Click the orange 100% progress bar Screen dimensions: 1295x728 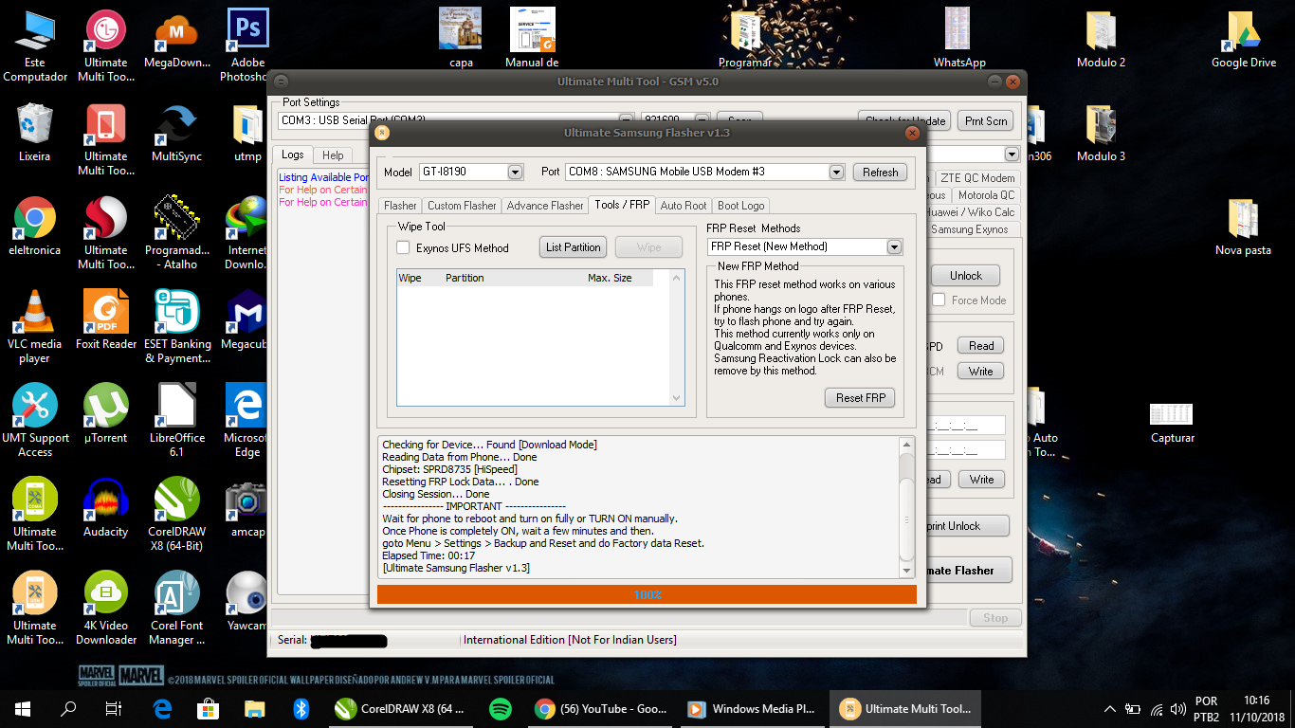[647, 594]
